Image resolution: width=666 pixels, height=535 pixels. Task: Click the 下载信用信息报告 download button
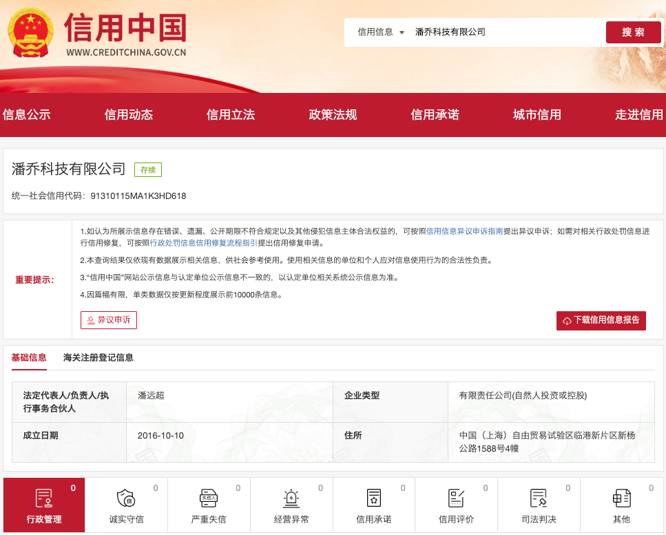[601, 320]
